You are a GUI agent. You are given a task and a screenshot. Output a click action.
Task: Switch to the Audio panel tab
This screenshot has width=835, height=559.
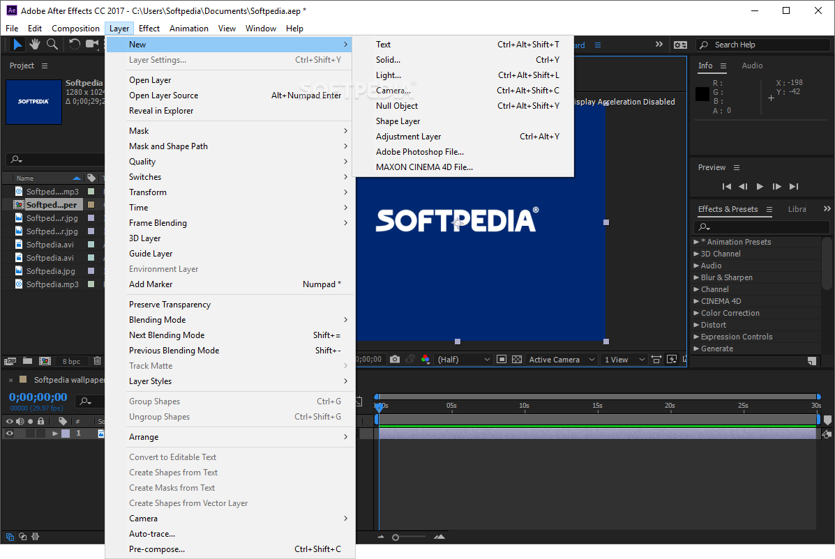[x=752, y=66]
